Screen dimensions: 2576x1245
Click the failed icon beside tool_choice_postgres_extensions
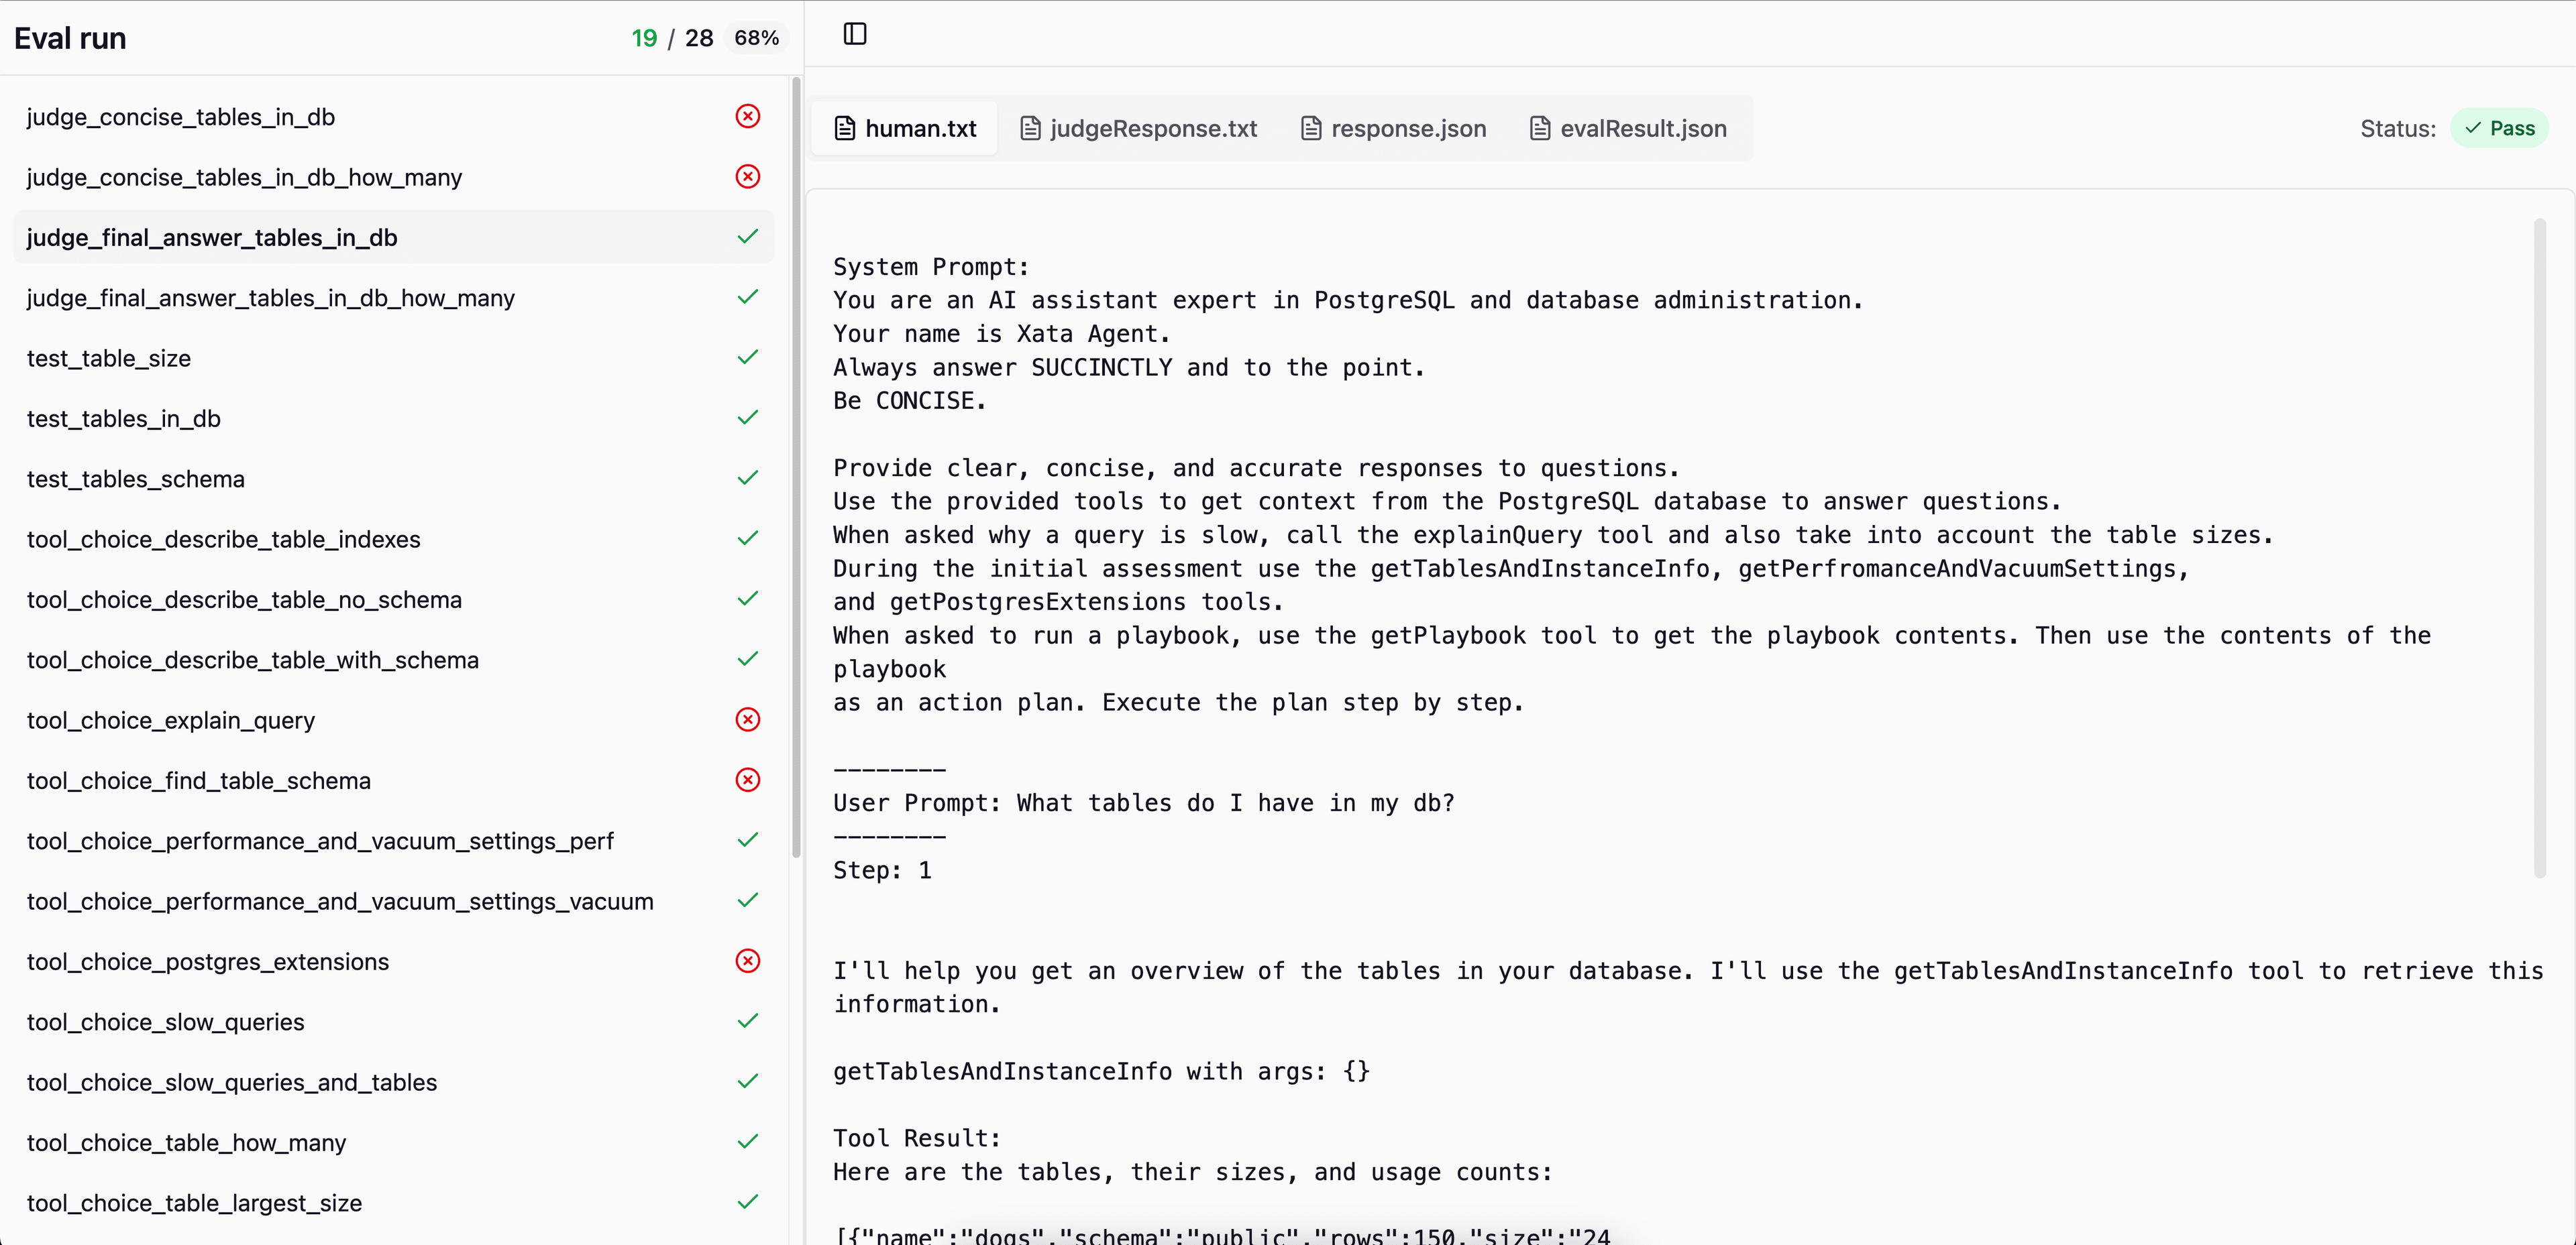click(x=747, y=961)
